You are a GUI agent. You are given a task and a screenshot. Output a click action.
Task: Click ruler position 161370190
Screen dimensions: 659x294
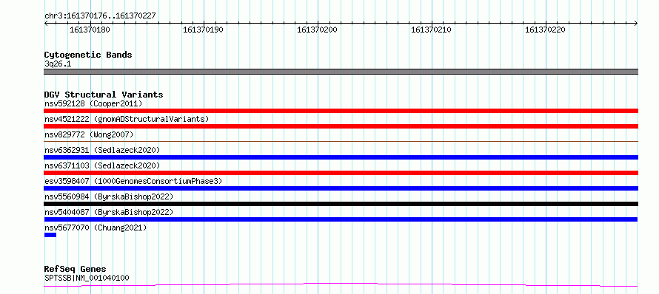click(x=204, y=30)
